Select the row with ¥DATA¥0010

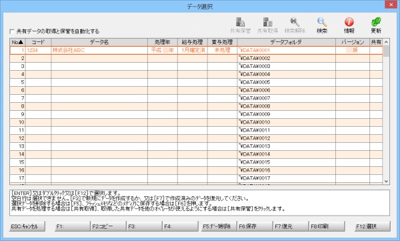coord(196,122)
